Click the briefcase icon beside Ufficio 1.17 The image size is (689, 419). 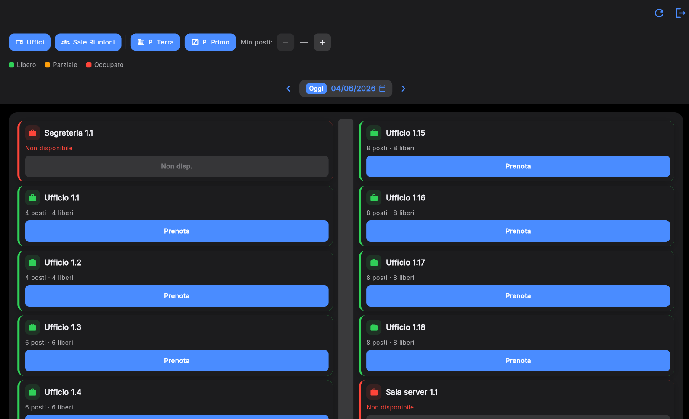374,263
